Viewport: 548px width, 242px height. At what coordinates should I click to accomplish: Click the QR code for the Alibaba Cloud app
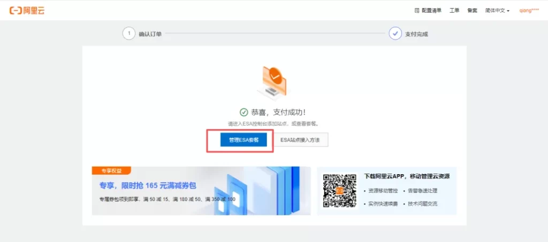340,191
